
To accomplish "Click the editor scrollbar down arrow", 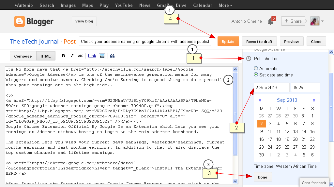I will pyautogui.click(x=235, y=181).
